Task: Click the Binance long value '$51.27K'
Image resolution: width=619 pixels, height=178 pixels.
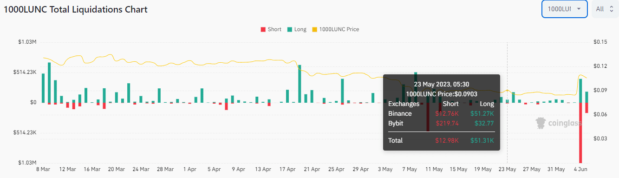Action: (x=482, y=113)
